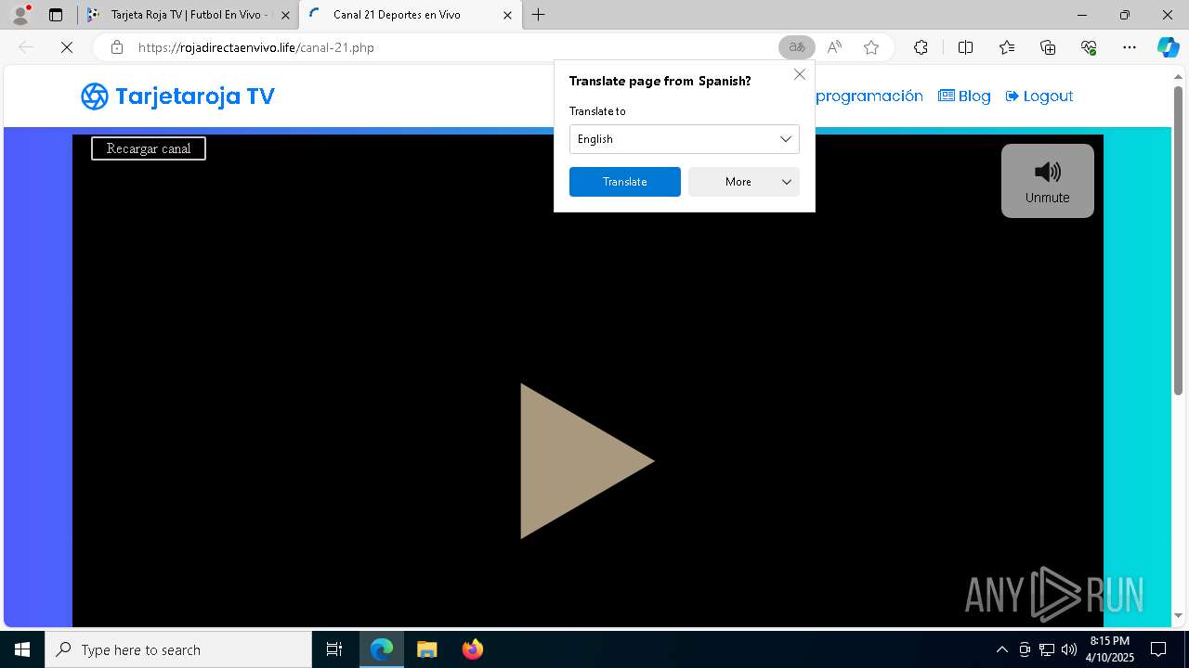Expand the Translate to language dropdown
Image resolution: width=1189 pixels, height=668 pixels.
pos(685,139)
